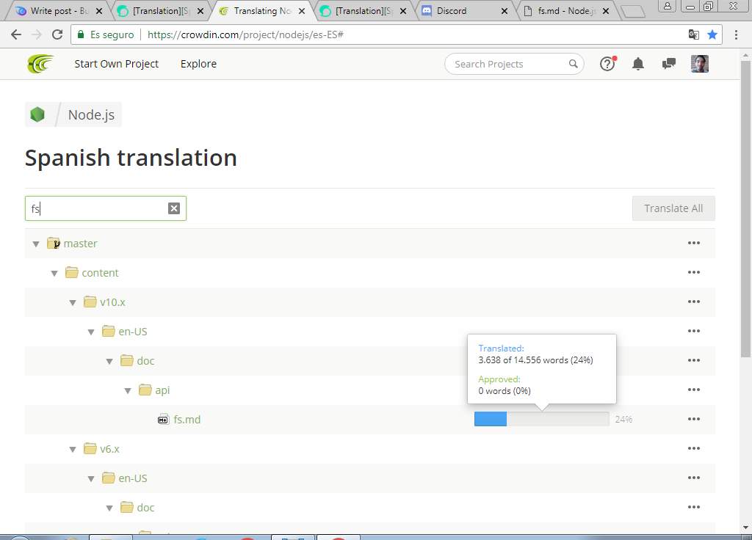This screenshot has width=752, height=540.
Task: Open more options for doc row under v6.x
Action: click(x=694, y=507)
